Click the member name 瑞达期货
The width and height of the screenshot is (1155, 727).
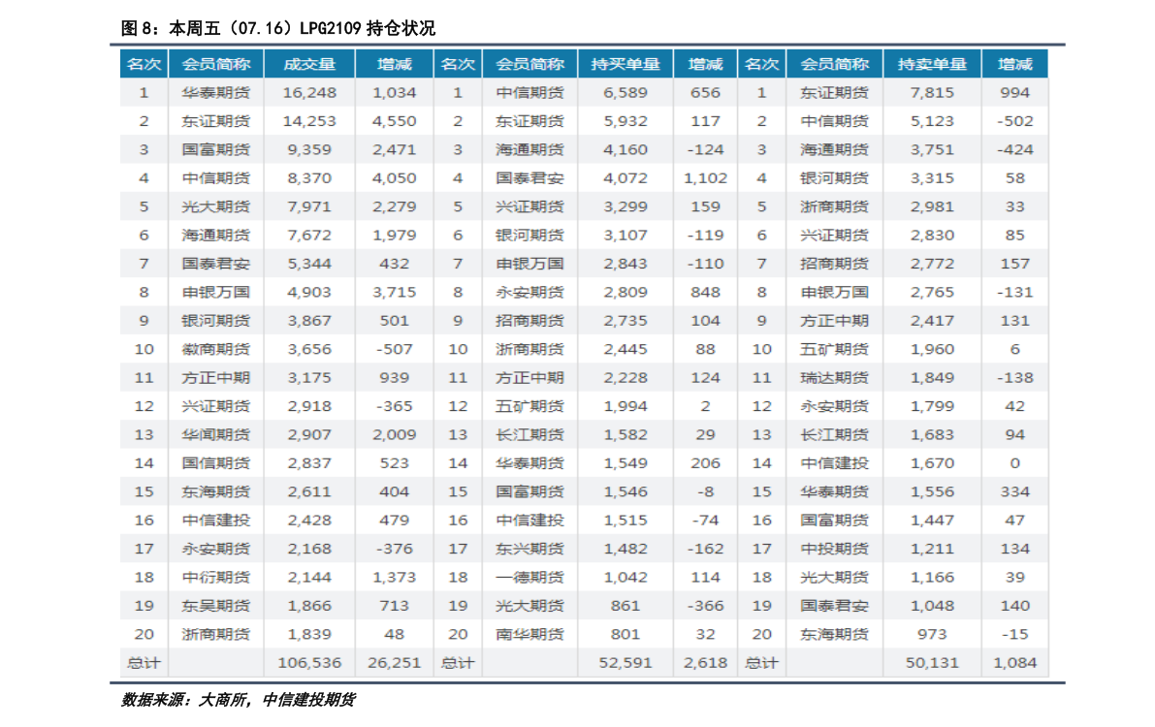click(835, 378)
